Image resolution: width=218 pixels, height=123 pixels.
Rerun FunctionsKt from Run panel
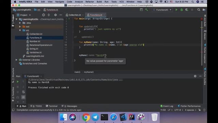18,82
